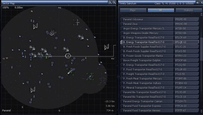Switch to the Stations tab
The width and height of the screenshot is (203, 115).
coord(189,10)
